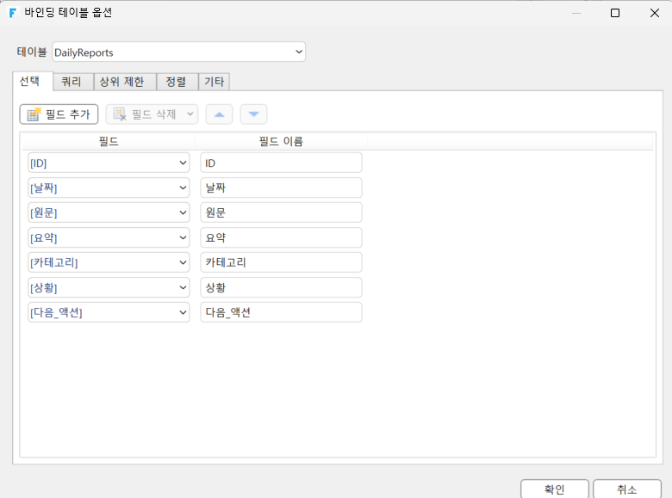
Task: Maximize the 바인딩 테이블 옵션 window
Action: tap(615, 13)
